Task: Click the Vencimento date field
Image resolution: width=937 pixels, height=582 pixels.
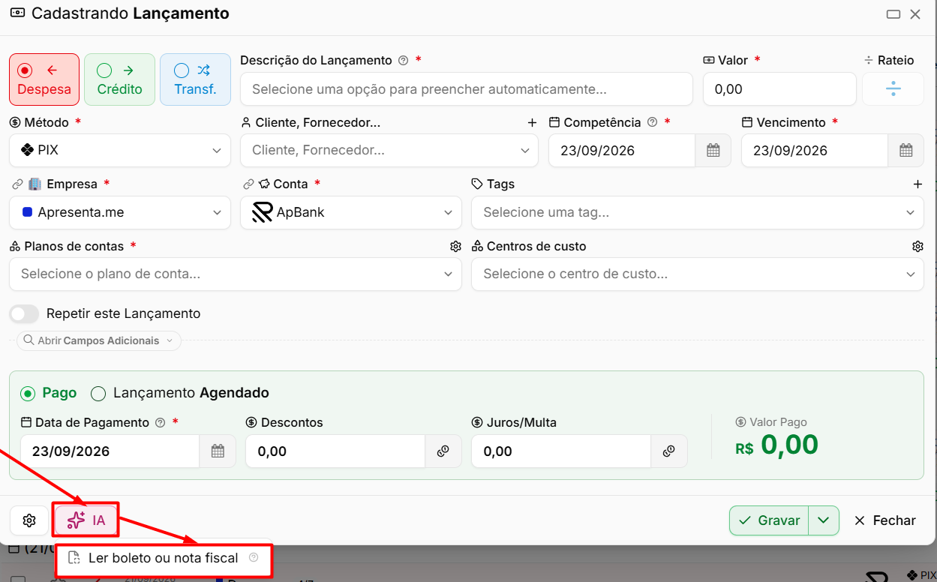Action: (815, 150)
